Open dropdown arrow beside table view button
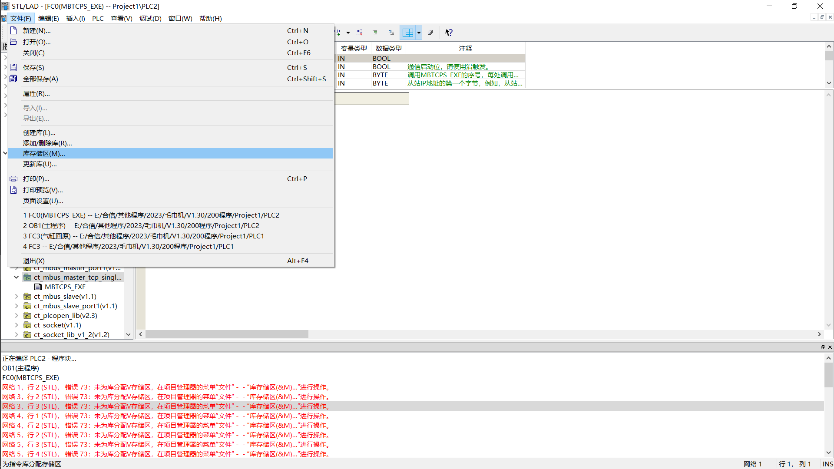 tap(419, 33)
